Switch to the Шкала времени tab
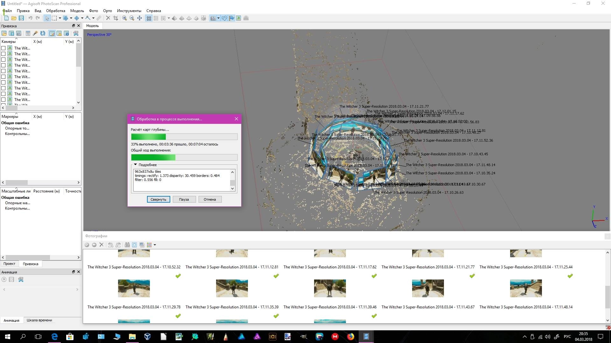 pyautogui.click(x=39, y=320)
